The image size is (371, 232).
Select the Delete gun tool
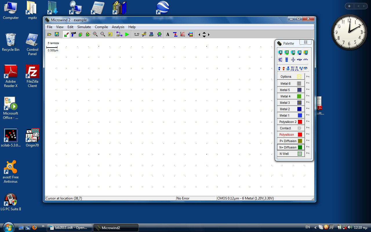coord(73,35)
